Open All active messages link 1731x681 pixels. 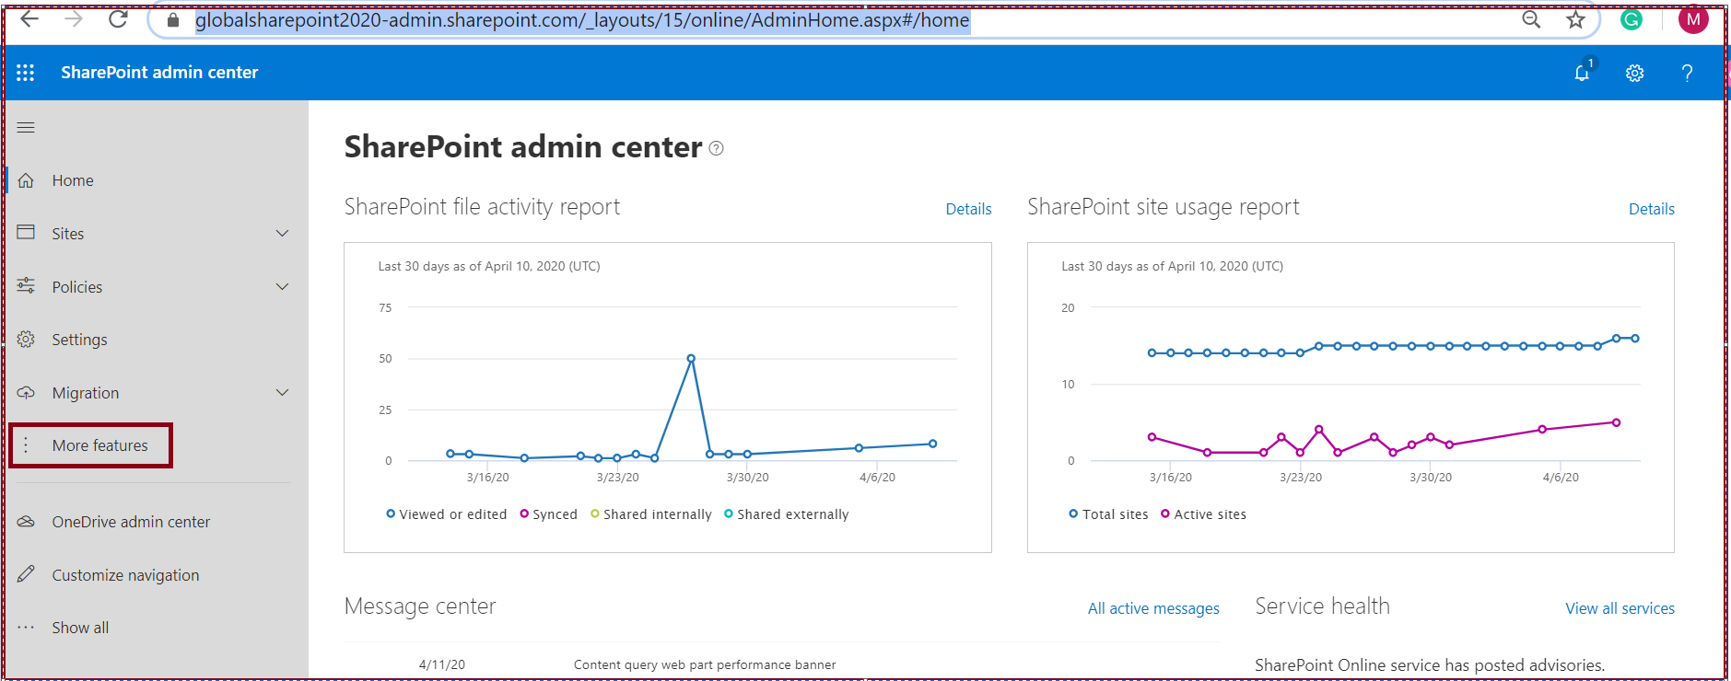click(1153, 608)
